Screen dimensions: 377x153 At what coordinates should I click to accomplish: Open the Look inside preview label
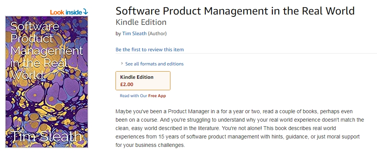pos(66,12)
